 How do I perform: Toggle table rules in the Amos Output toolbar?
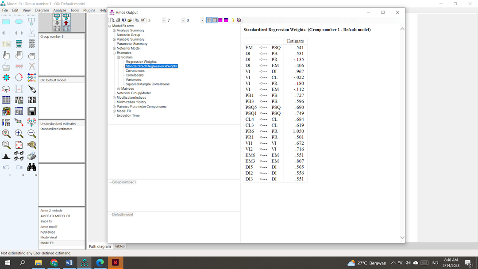pyautogui.click(x=209, y=20)
